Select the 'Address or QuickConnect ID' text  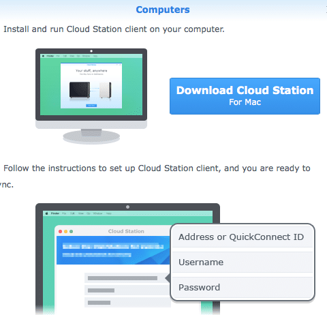click(x=241, y=237)
